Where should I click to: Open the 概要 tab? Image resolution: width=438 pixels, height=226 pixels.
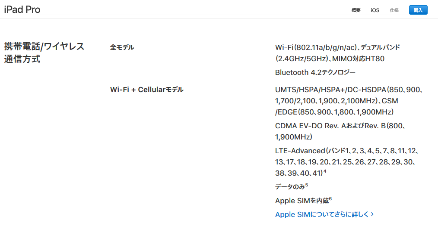[356, 10]
